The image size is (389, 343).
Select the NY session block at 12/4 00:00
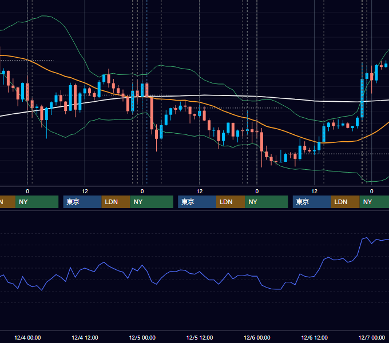coord(37,202)
